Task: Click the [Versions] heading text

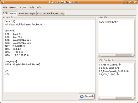Action: (9, 31)
